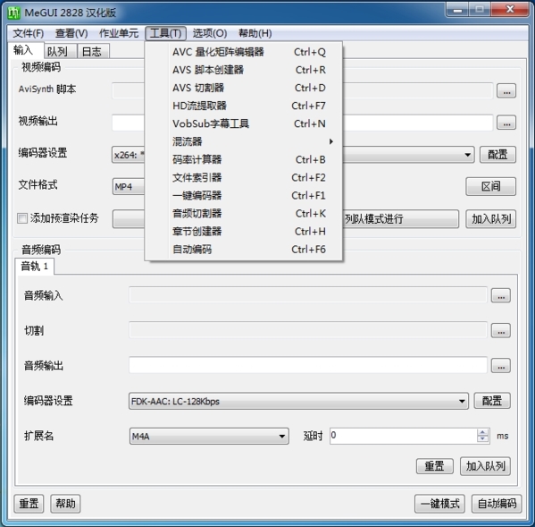Click the 区间 button
The width and height of the screenshot is (535, 527).
pos(490,187)
